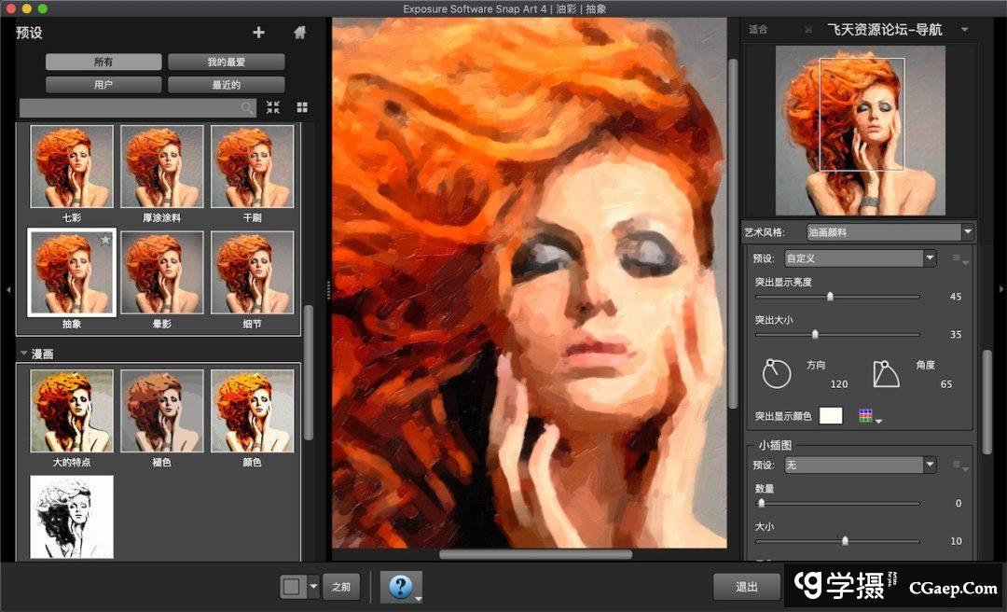Hide the left panel with edge arrow

pos(7,290)
